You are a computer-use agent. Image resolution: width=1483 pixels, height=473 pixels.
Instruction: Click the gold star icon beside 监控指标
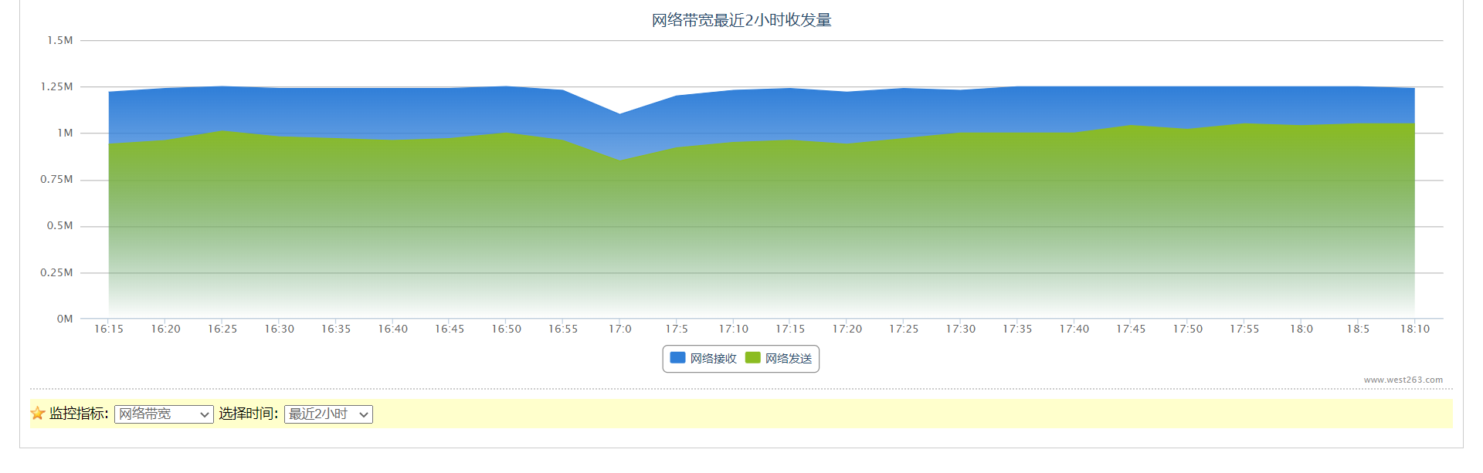click(37, 414)
